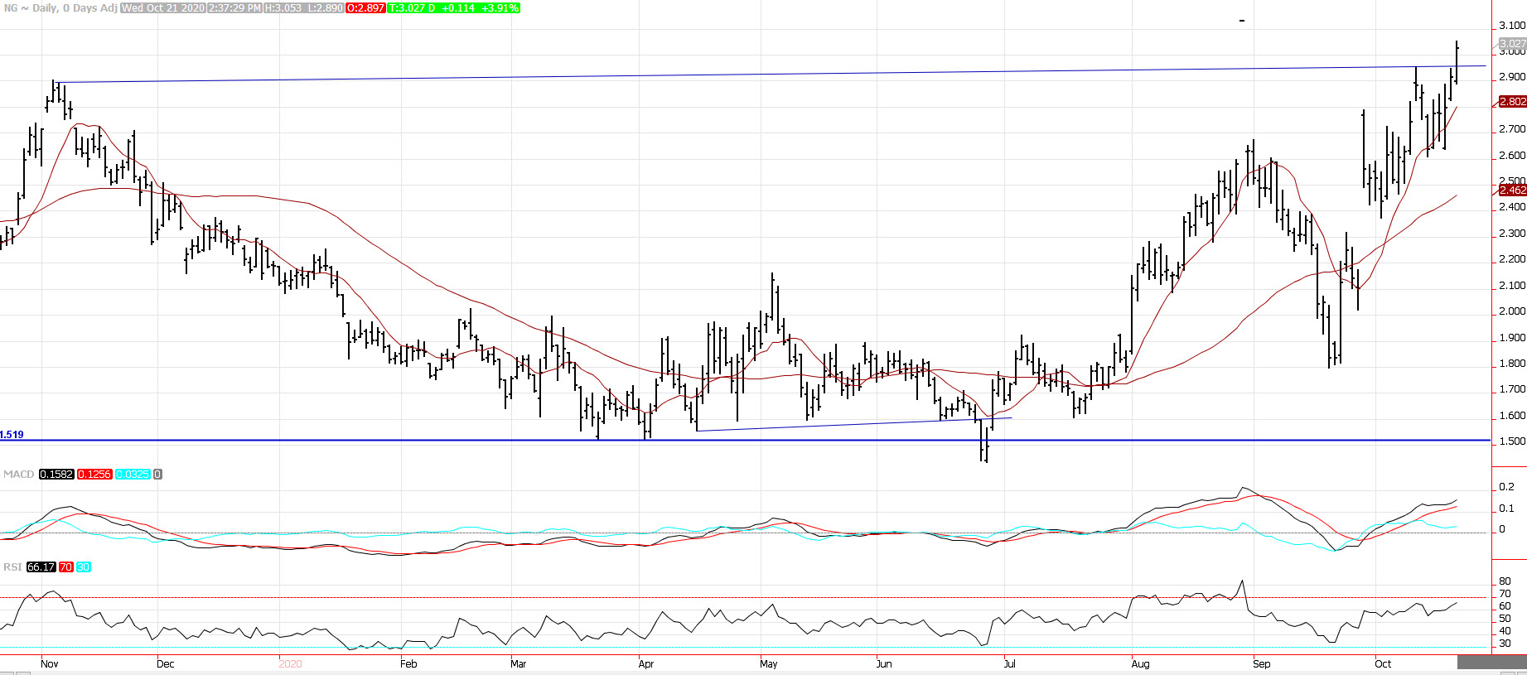
Task: Click the Mar label on the time axis
Action: pos(519,663)
